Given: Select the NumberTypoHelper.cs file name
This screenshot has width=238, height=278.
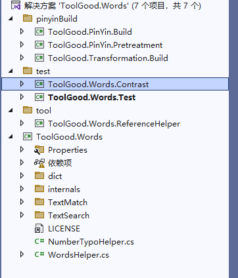Looking at the screenshot, I should click(x=91, y=242).
